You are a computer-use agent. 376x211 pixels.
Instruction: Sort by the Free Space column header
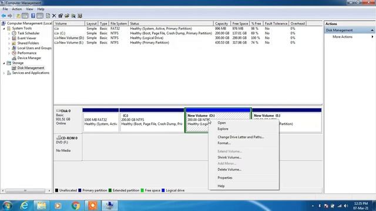[240, 23]
